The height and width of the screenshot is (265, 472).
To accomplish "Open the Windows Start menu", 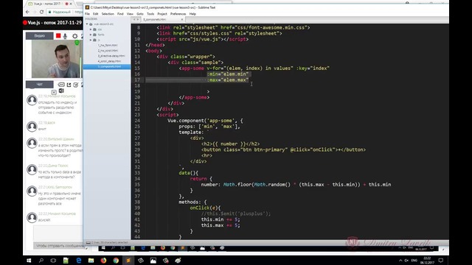I will click(x=29, y=261).
